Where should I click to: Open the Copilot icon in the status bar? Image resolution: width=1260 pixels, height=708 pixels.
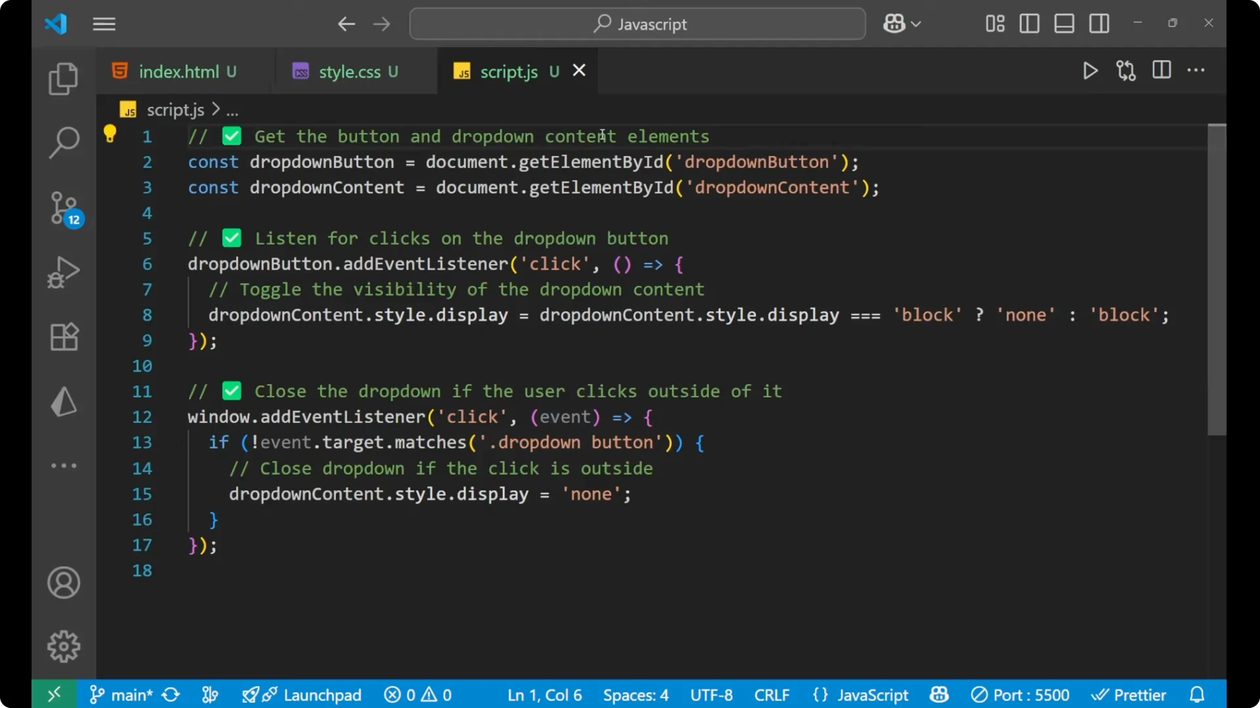click(x=938, y=695)
